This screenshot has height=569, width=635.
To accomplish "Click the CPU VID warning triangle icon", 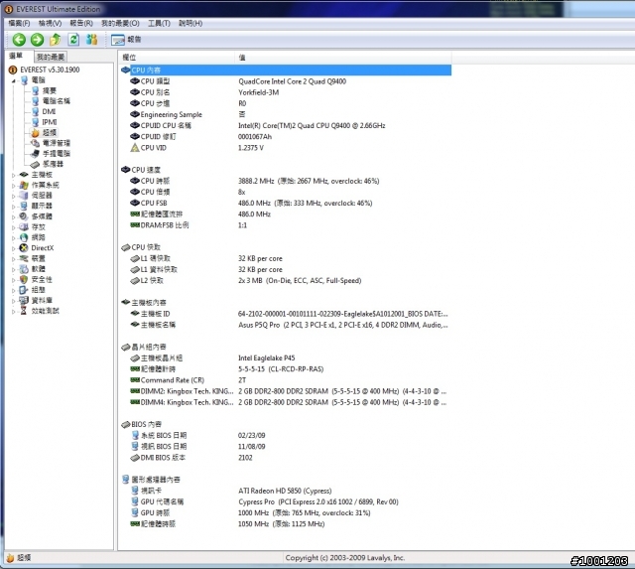I will (135, 148).
